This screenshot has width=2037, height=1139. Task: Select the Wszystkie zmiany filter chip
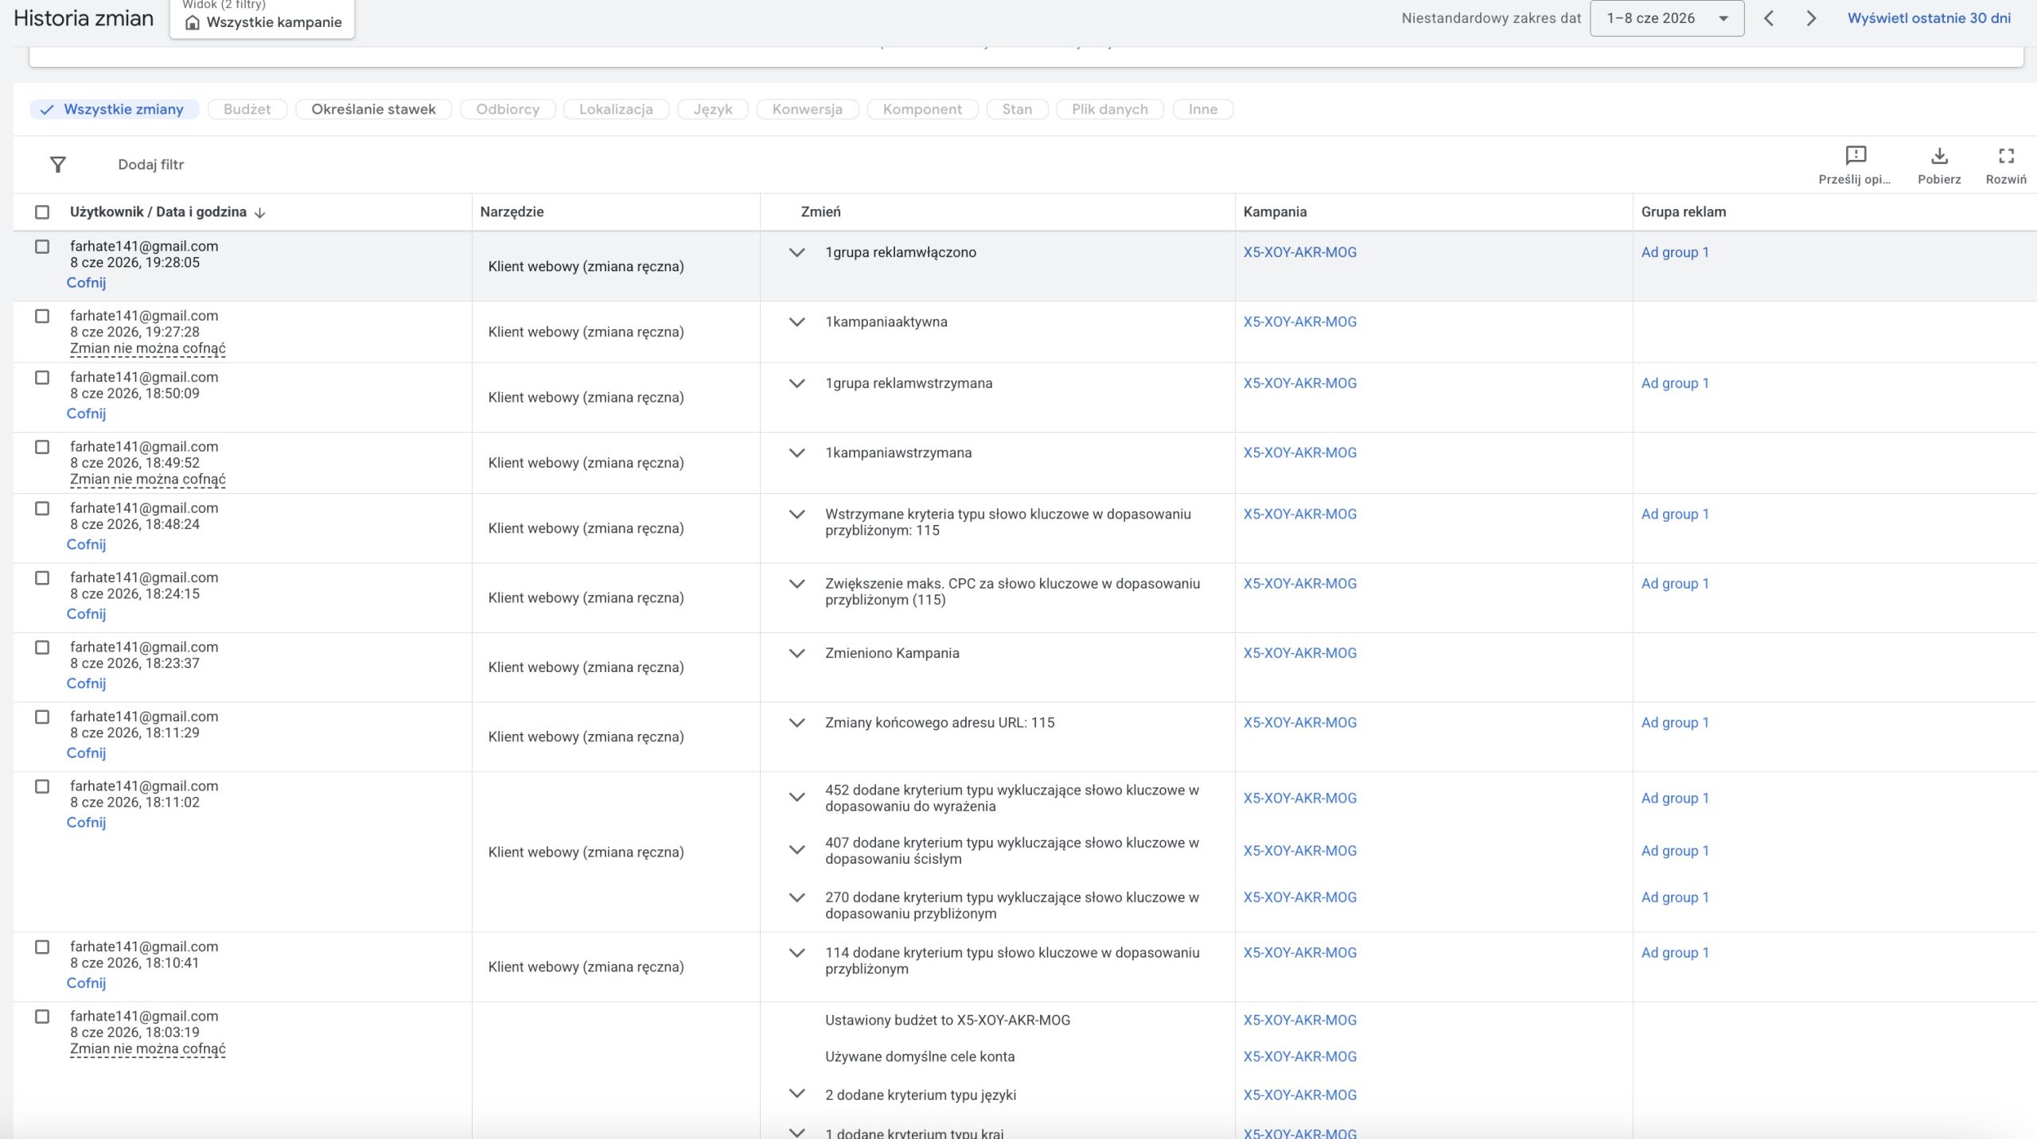point(115,109)
